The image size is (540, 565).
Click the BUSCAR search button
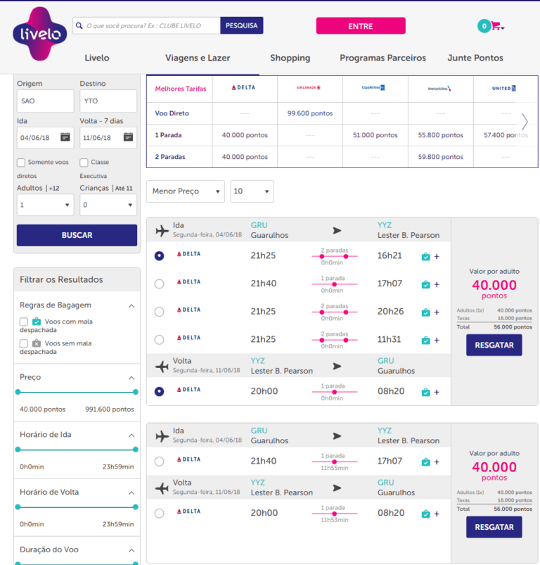[77, 235]
